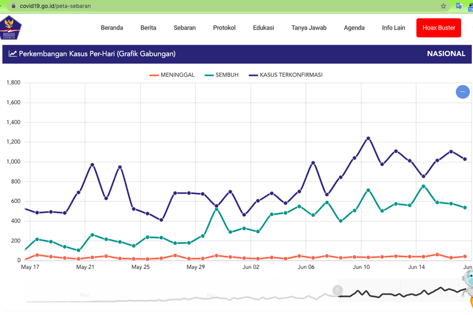The image size is (473, 315).
Task: Click the confirmed cases peak point near Jun 10
Action: [368, 139]
